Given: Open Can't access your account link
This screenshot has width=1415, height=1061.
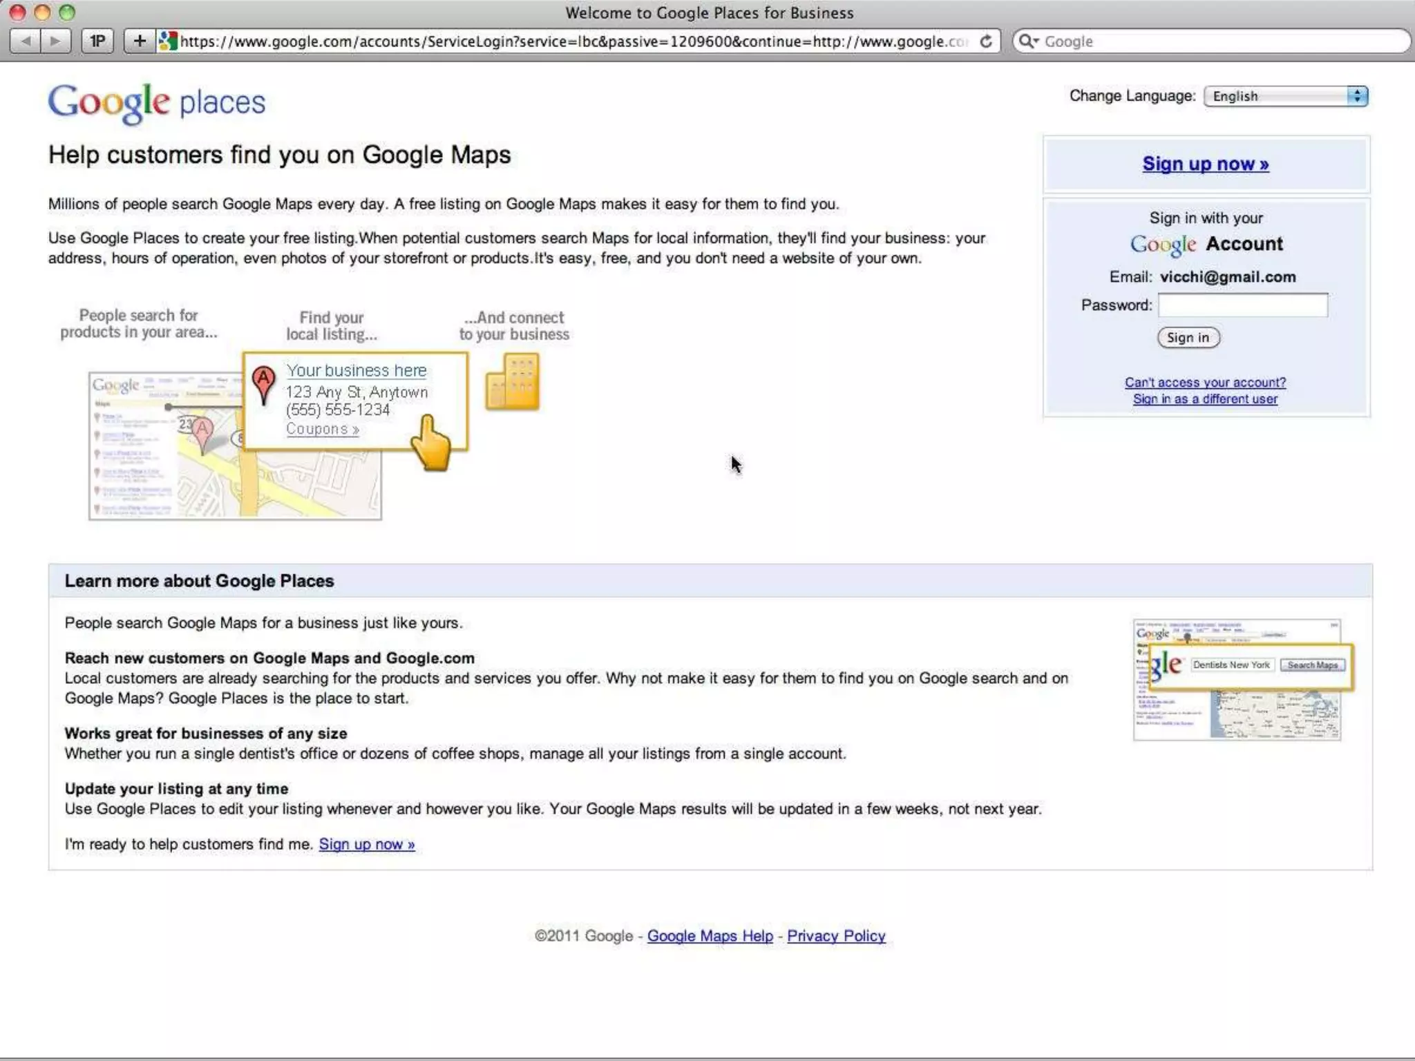Looking at the screenshot, I should pyautogui.click(x=1205, y=383).
